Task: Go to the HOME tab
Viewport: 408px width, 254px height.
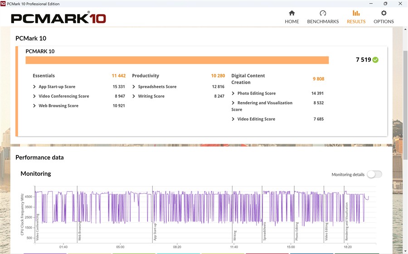Action: pyautogui.click(x=291, y=21)
